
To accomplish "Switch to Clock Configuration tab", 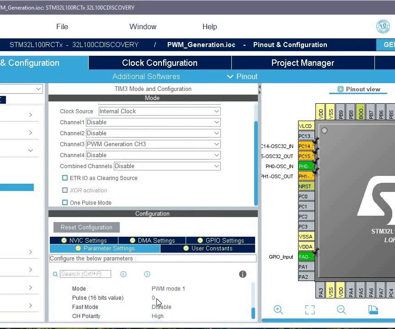I will click(160, 63).
